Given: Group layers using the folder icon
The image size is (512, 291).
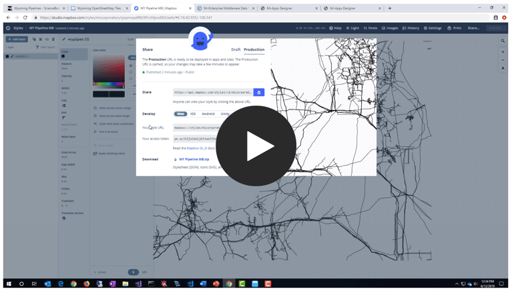Looking at the screenshot, I should click(x=41, y=39).
